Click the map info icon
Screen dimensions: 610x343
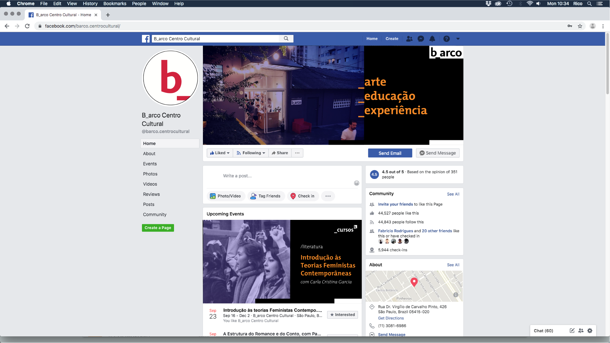(x=456, y=295)
